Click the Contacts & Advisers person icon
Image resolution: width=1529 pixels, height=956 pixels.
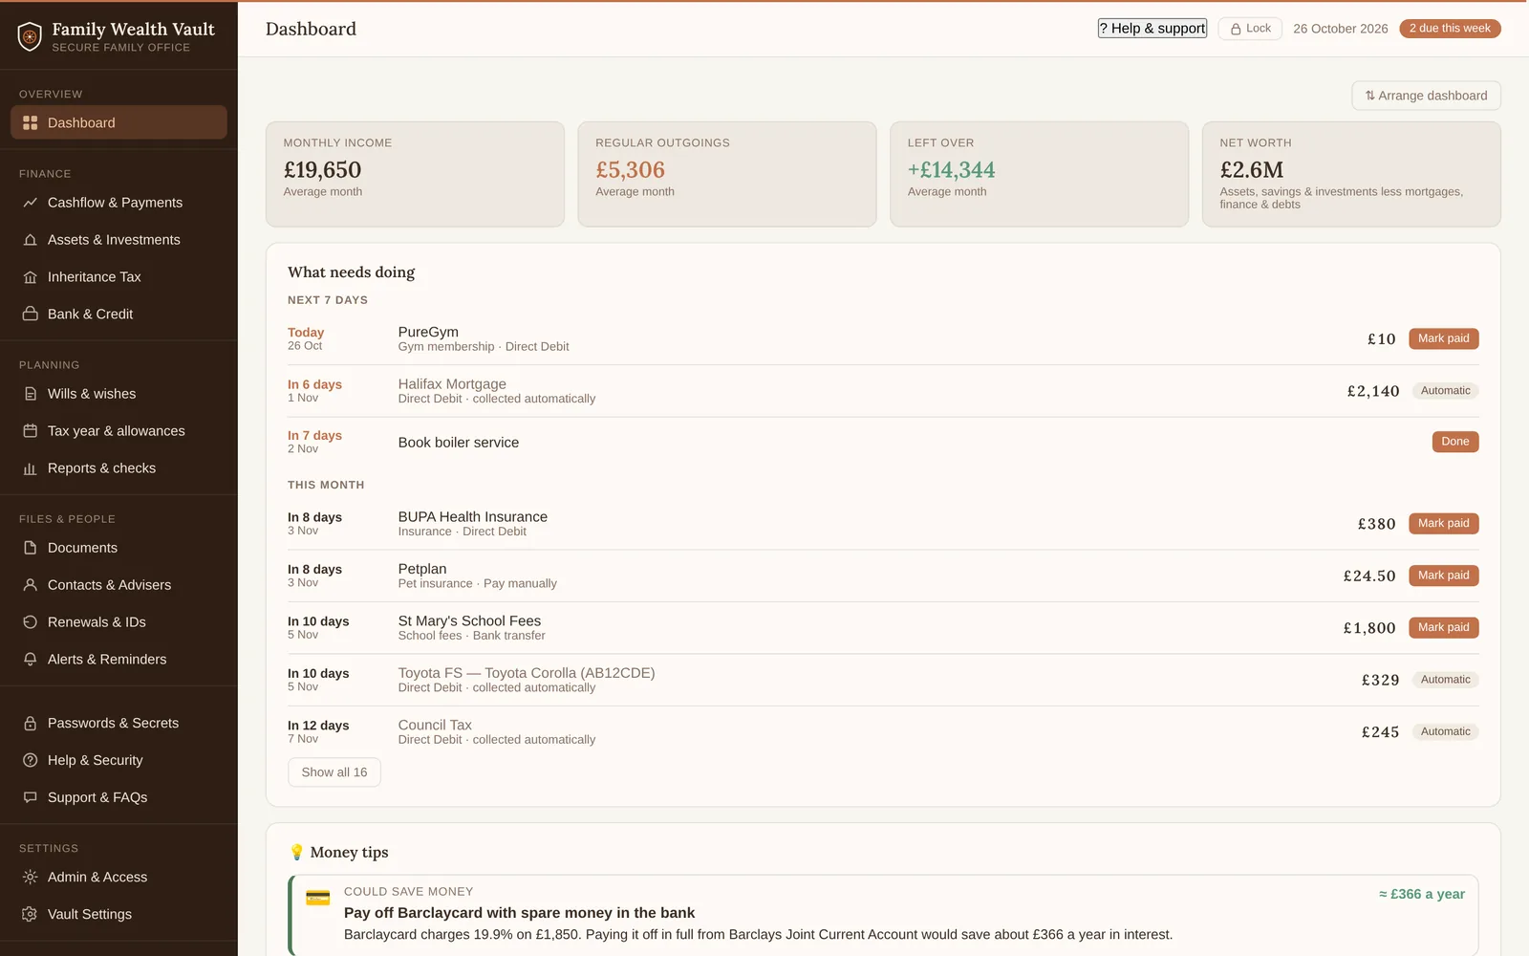pyautogui.click(x=30, y=585)
